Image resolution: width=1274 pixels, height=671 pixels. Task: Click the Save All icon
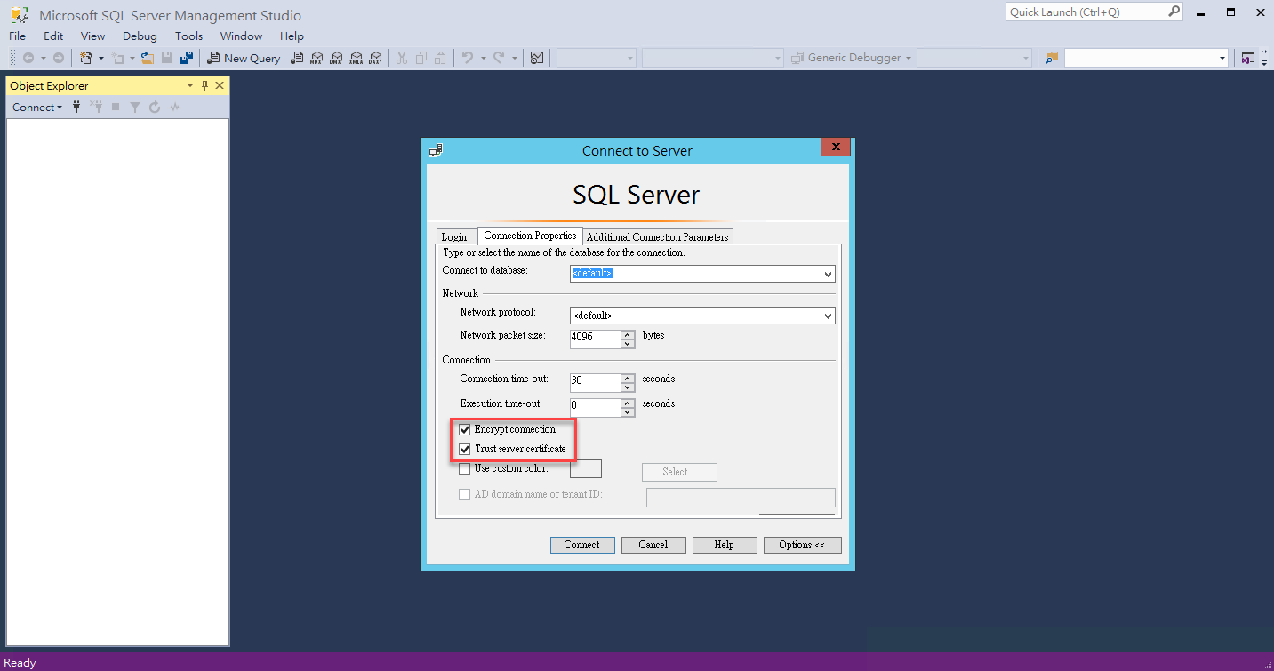(186, 57)
